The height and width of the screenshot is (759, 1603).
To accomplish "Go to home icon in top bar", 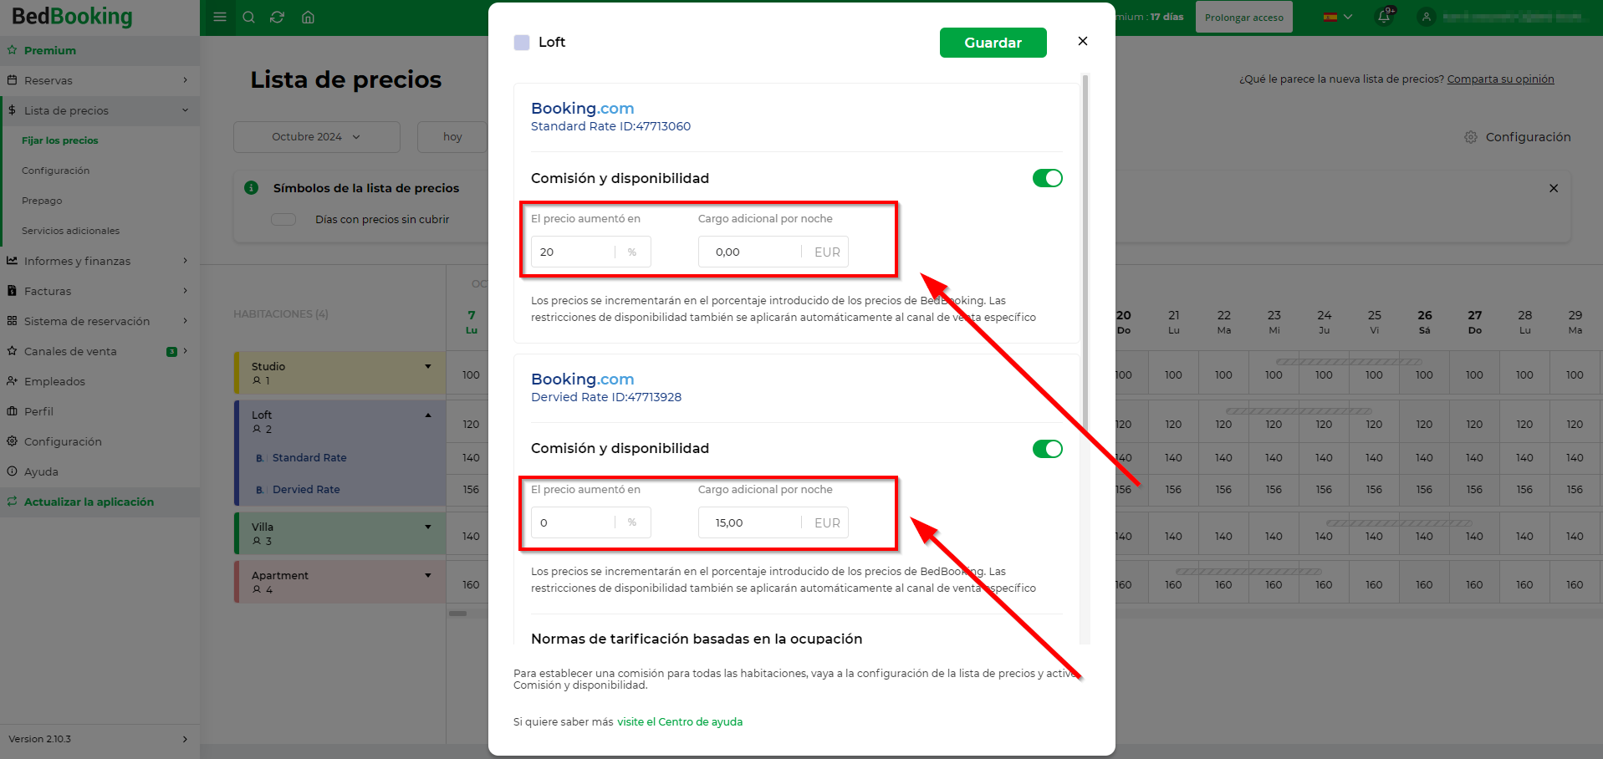I will [308, 17].
